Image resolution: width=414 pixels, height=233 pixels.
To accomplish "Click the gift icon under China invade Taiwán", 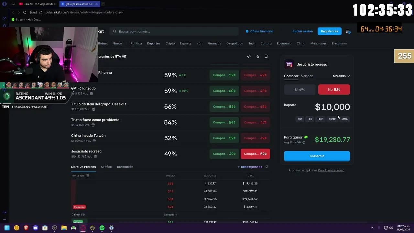I will coord(94,141).
